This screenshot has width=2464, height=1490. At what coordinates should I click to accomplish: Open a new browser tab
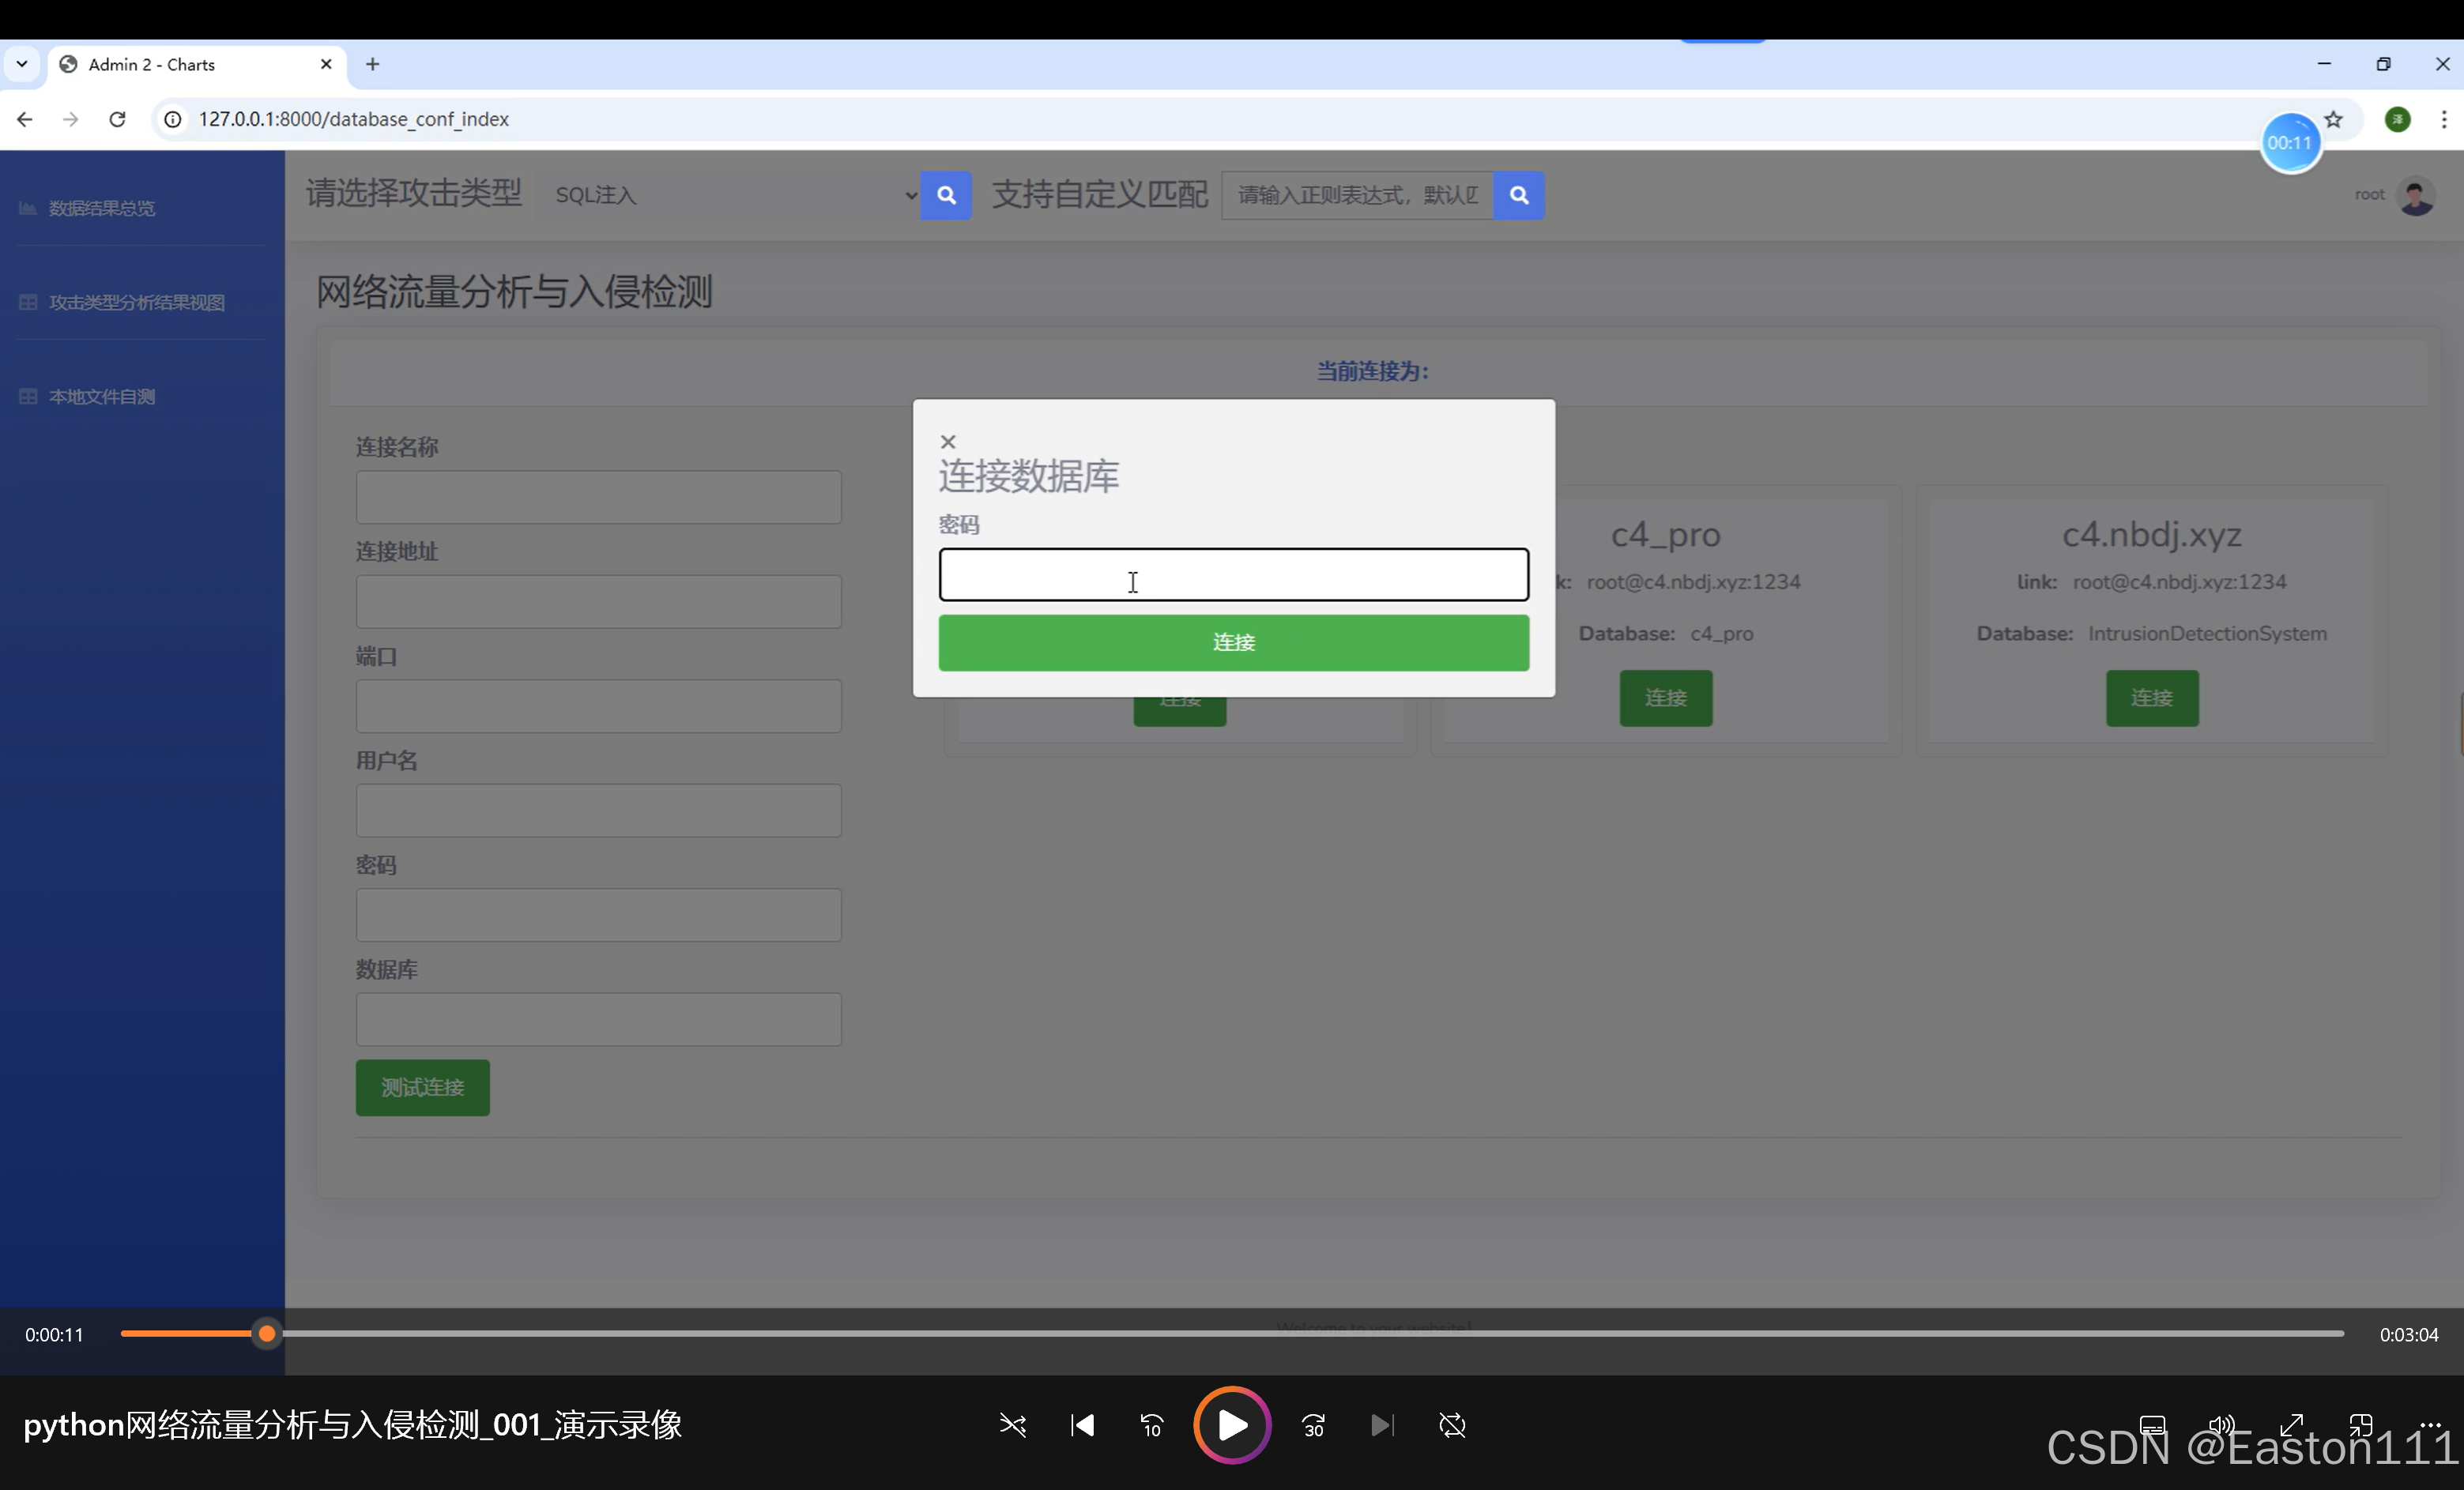(372, 64)
